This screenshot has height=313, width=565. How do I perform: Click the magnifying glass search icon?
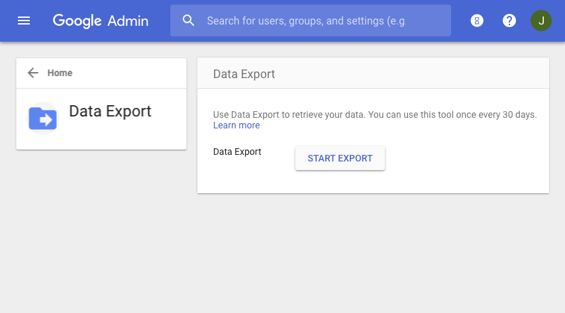tap(189, 21)
